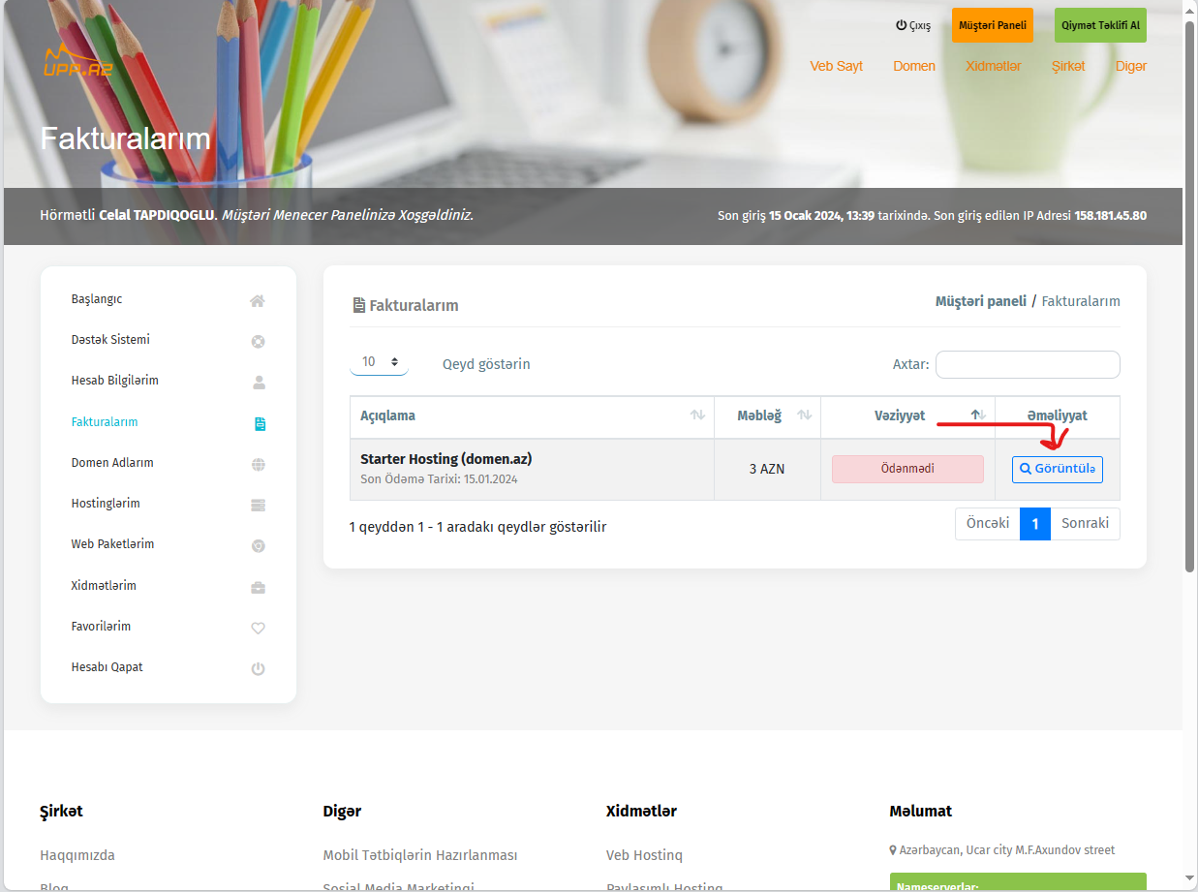
Task: Go to the Sonraki page
Action: (1085, 523)
